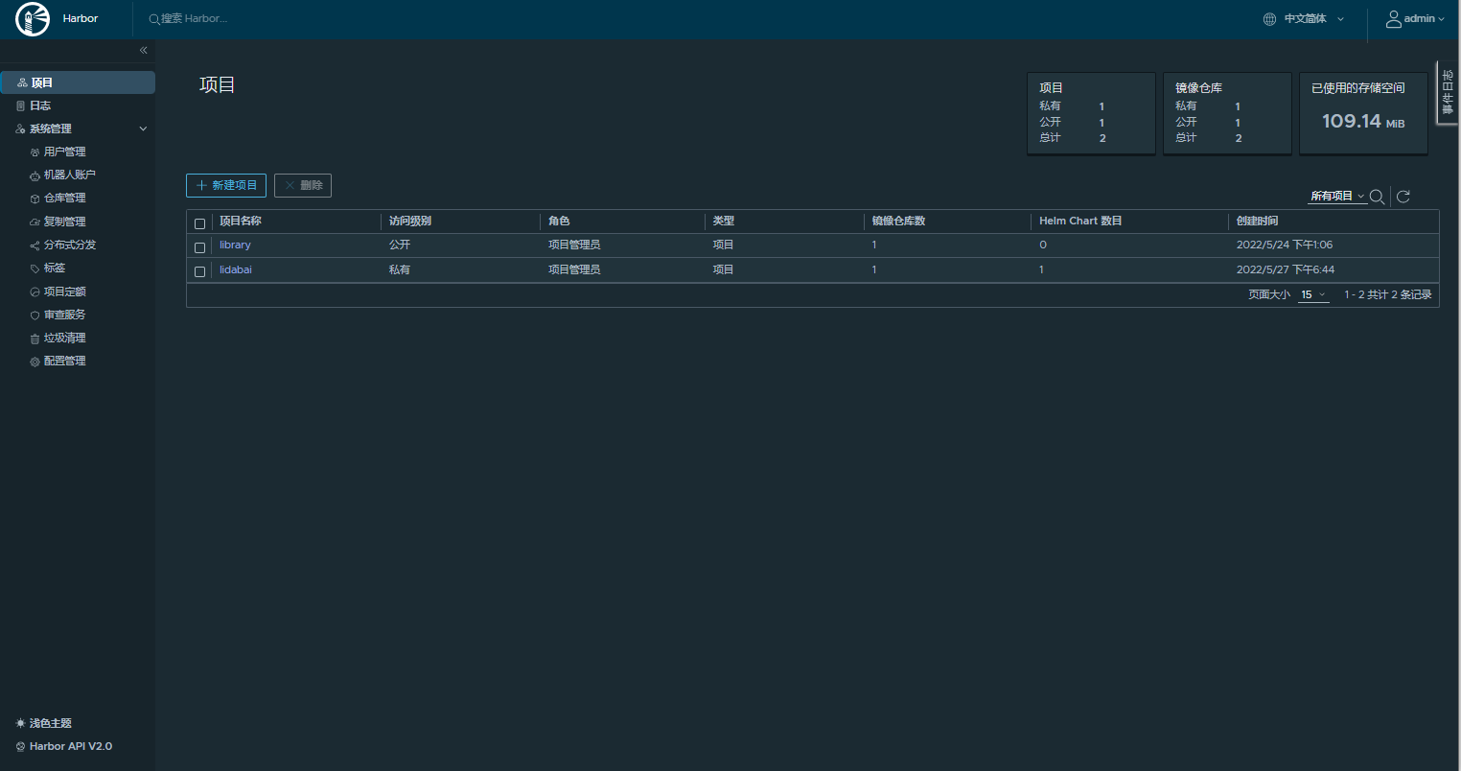The width and height of the screenshot is (1461, 771).
Task: Open the admin account menu
Action: (1418, 18)
